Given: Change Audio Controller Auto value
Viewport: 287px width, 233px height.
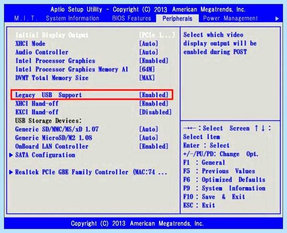Looking at the screenshot, I should pos(148,52).
